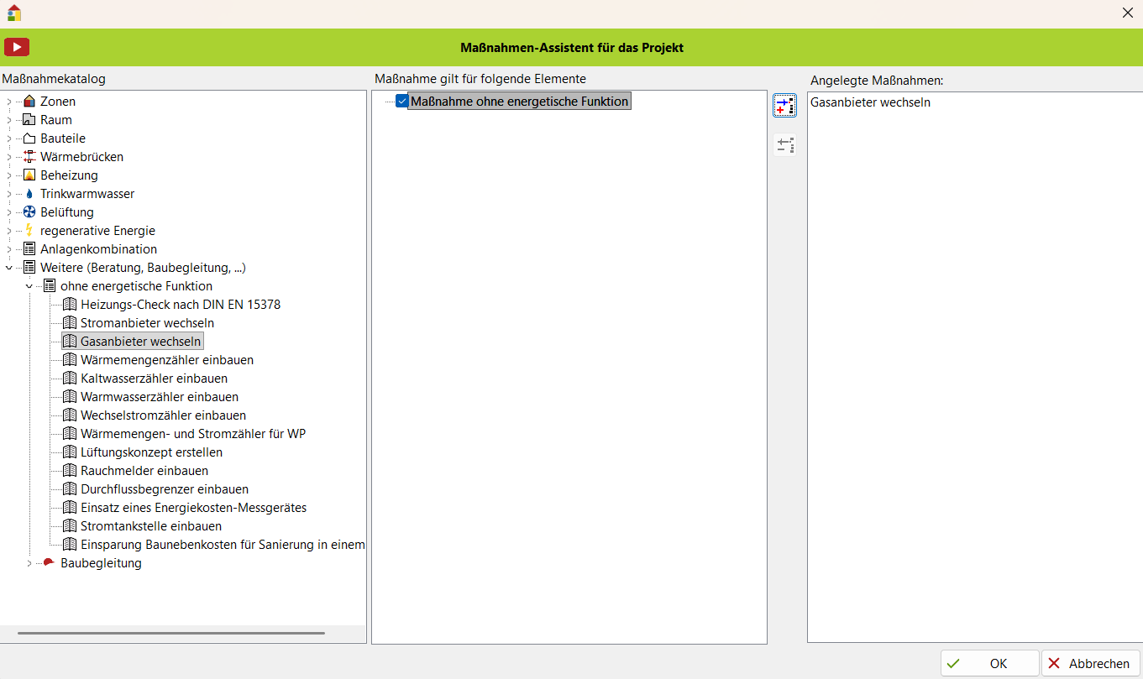This screenshot has width=1143, height=679.
Task: Click the Belüftung fan icon
Action: [x=29, y=212]
